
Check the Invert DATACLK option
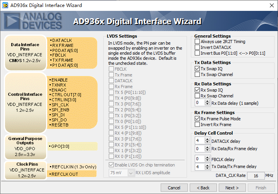click(197, 47)
